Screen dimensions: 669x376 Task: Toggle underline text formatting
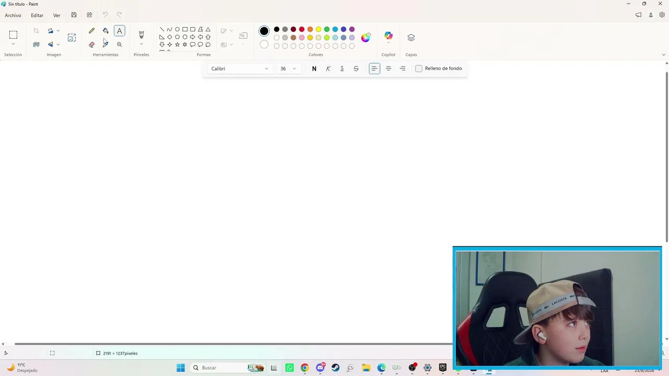[x=342, y=68]
